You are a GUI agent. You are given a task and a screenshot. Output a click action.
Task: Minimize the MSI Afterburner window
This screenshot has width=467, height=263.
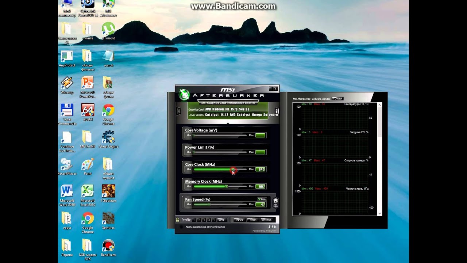[x=271, y=88]
